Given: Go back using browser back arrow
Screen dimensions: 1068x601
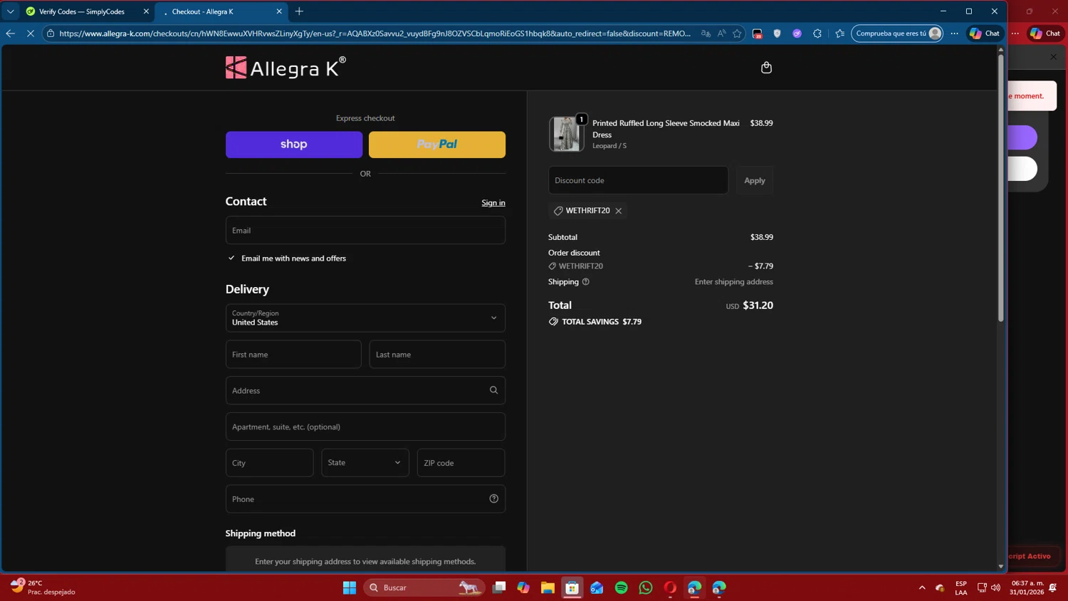Looking at the screenshot, I should (x=10, y=33).
